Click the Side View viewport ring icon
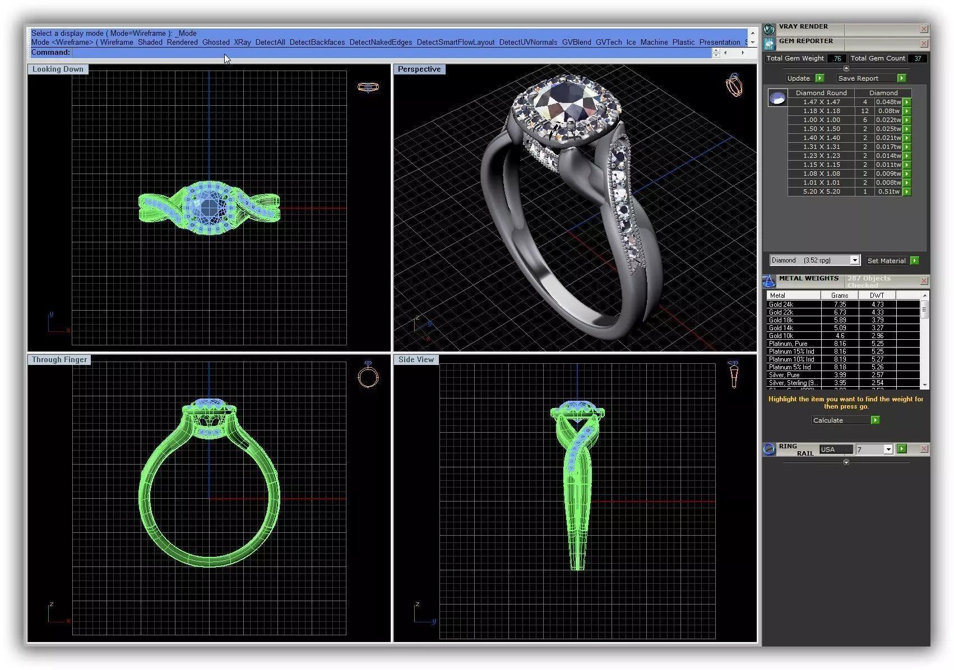 coord(734,374)
